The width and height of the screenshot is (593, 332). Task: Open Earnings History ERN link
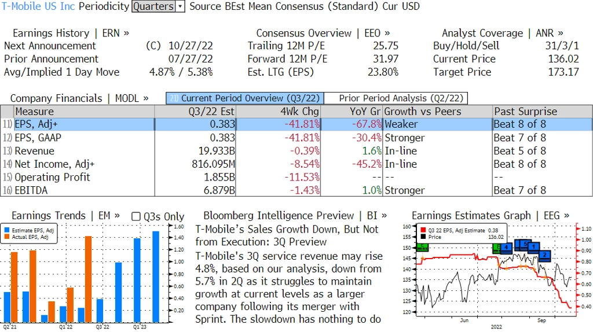pyautogui.click(x=71, y=33)
